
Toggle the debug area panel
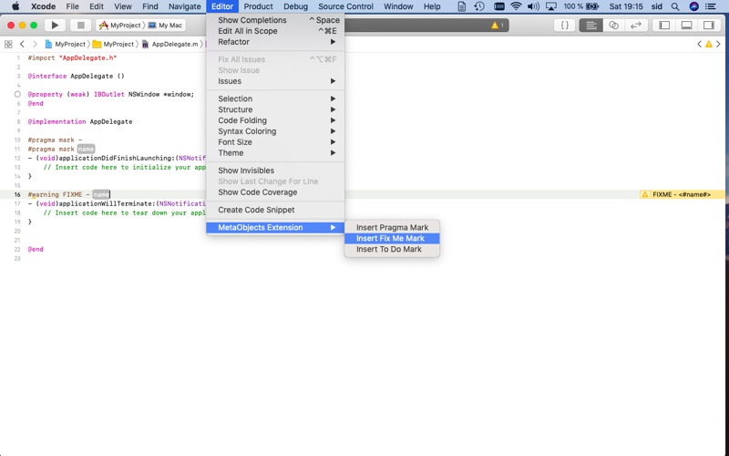pyautogui.click(x=687, y=26)
